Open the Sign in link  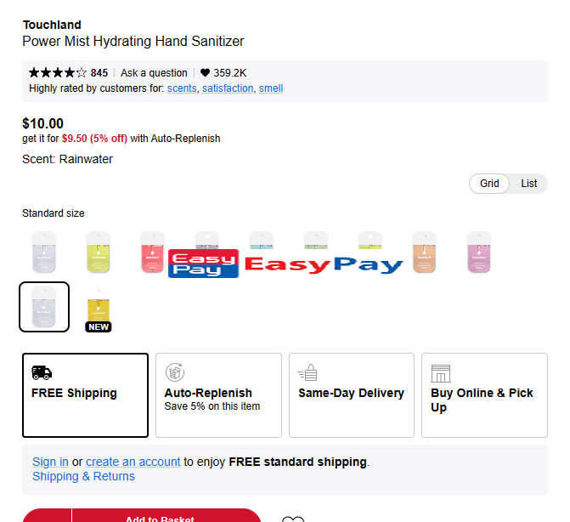click(50, 462)
